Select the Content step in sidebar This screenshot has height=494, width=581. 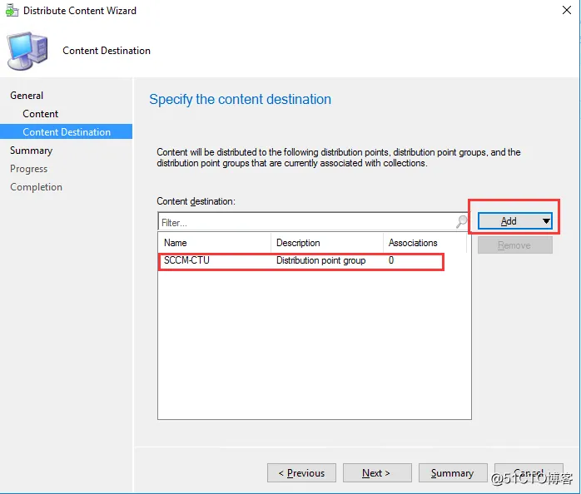[41, 114]
